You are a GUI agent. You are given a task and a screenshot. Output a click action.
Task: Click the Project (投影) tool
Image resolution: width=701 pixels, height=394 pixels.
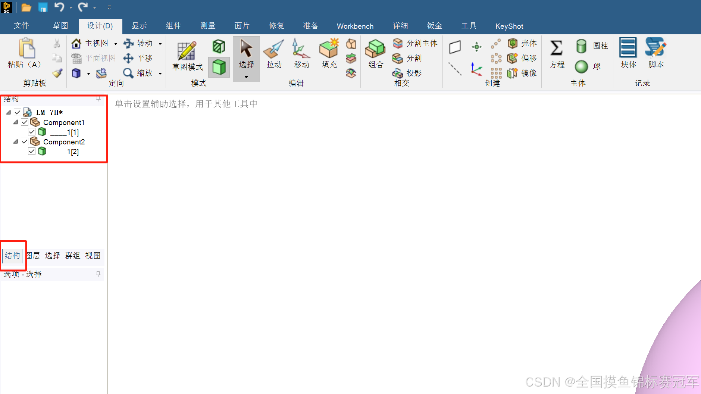[407, 73]
